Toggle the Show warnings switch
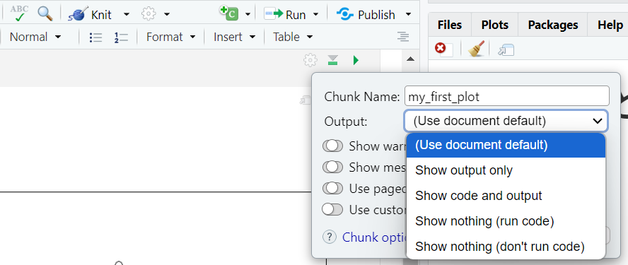 coord(332,146)
